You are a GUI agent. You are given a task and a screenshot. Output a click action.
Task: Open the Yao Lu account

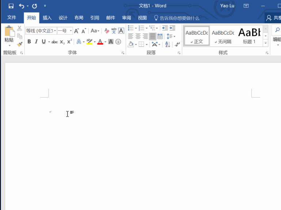[x=227, y=6]
